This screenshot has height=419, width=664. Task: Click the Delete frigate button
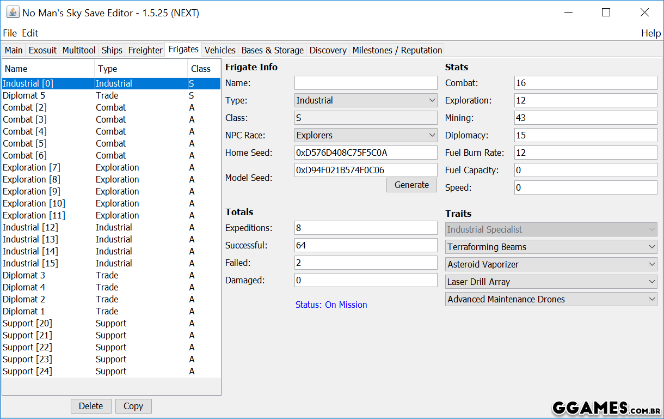click(x=91, y=406)
